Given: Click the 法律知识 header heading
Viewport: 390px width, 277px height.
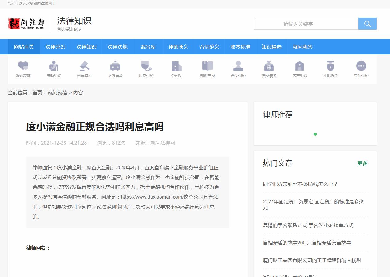Looking at the screenshot, I should click(x=74, y=21).
